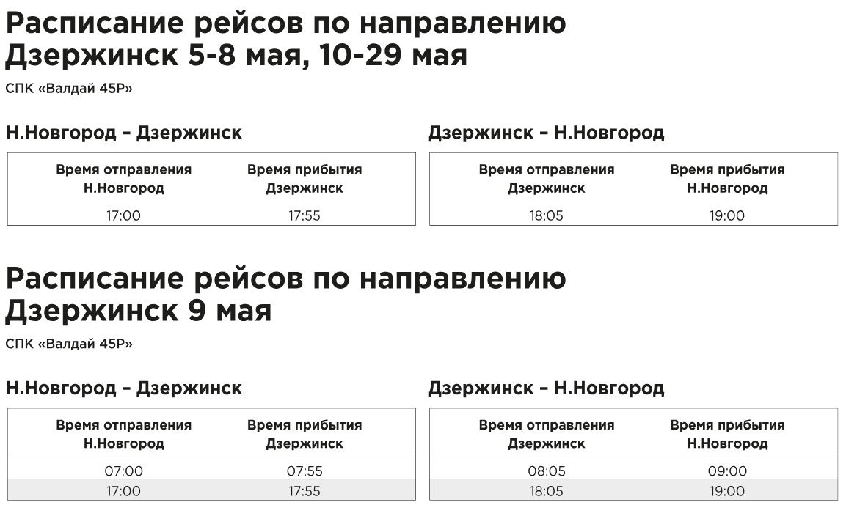Select the 17:00 departure in the first table
This screenshot has height=516, width=846.
point(123,215)
